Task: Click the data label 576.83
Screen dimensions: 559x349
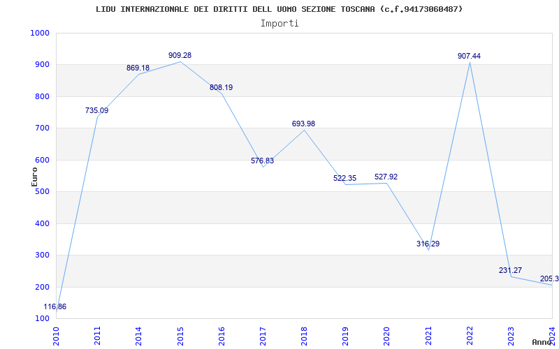Action: (x=263, y=161)
